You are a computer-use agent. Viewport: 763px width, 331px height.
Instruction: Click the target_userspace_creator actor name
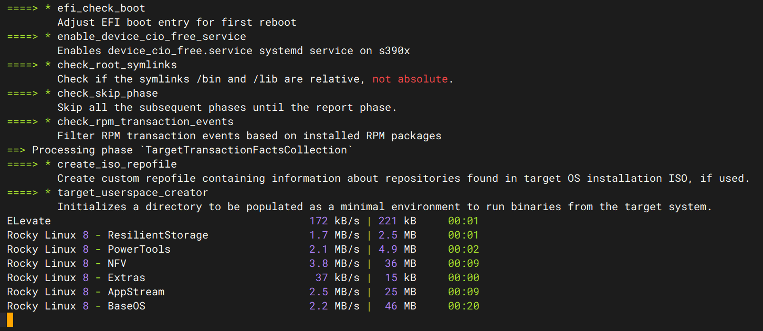(x=132, y=192)
